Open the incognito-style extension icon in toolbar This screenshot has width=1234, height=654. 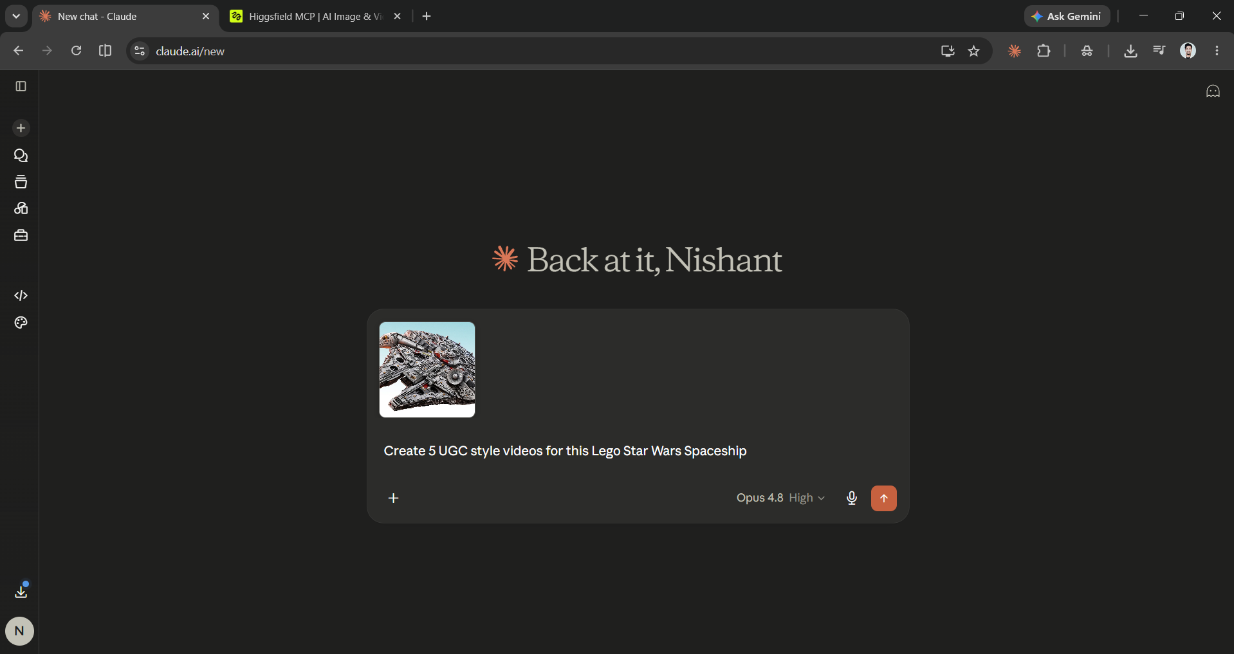click(x=1087, y=51)
